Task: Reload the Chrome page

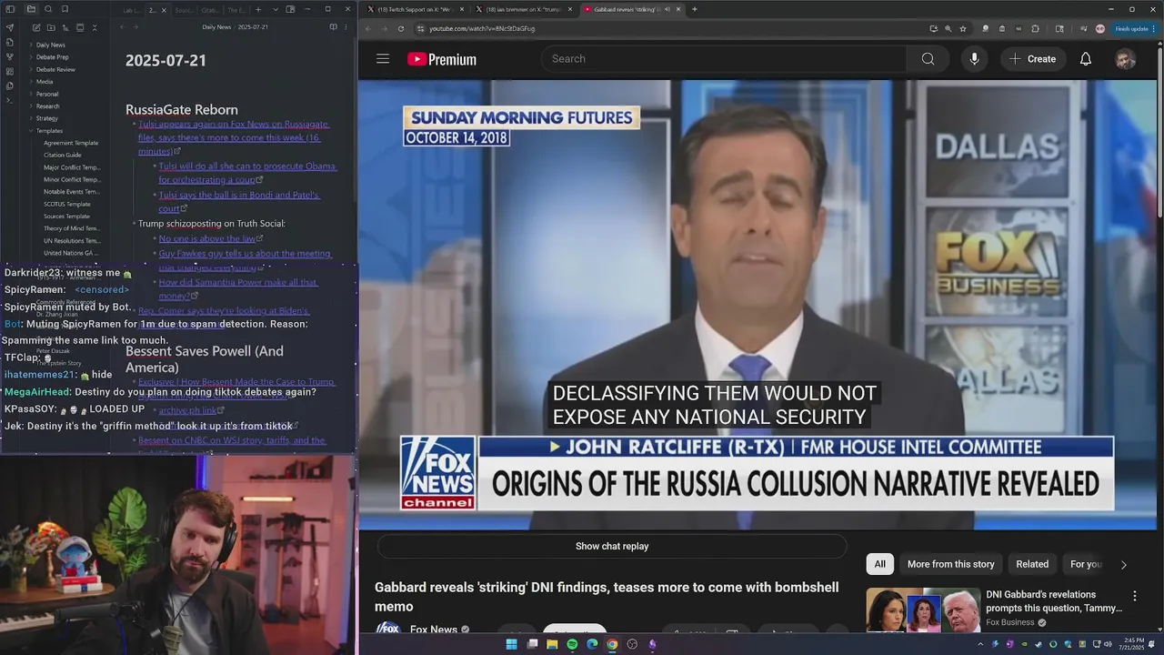Action: (x=401, y=28)
